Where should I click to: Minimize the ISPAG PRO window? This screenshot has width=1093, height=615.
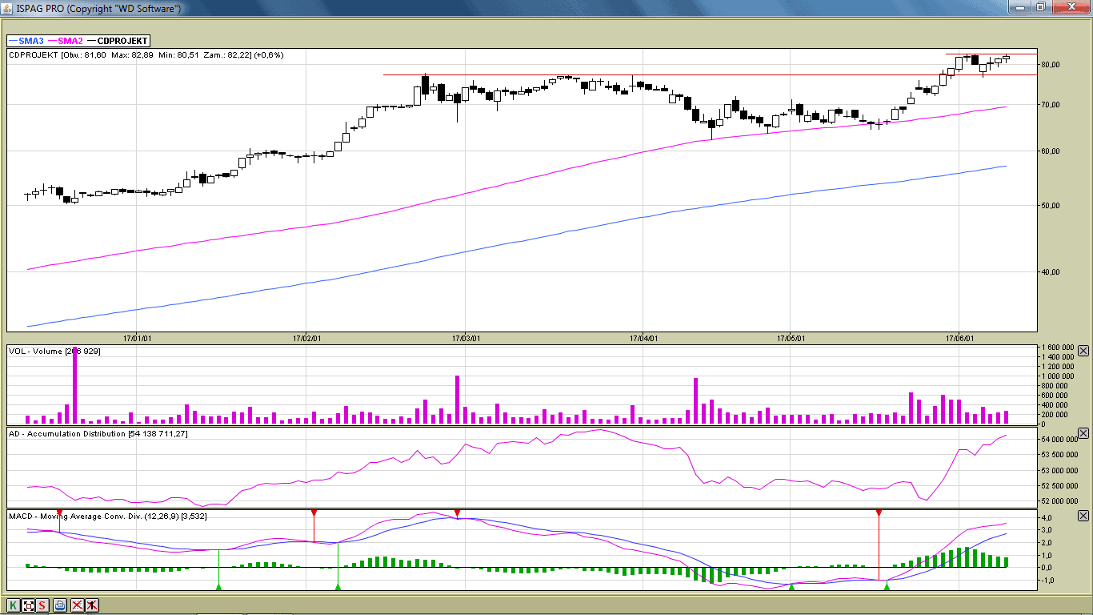pyautogui.click(x=1019, y=7)
